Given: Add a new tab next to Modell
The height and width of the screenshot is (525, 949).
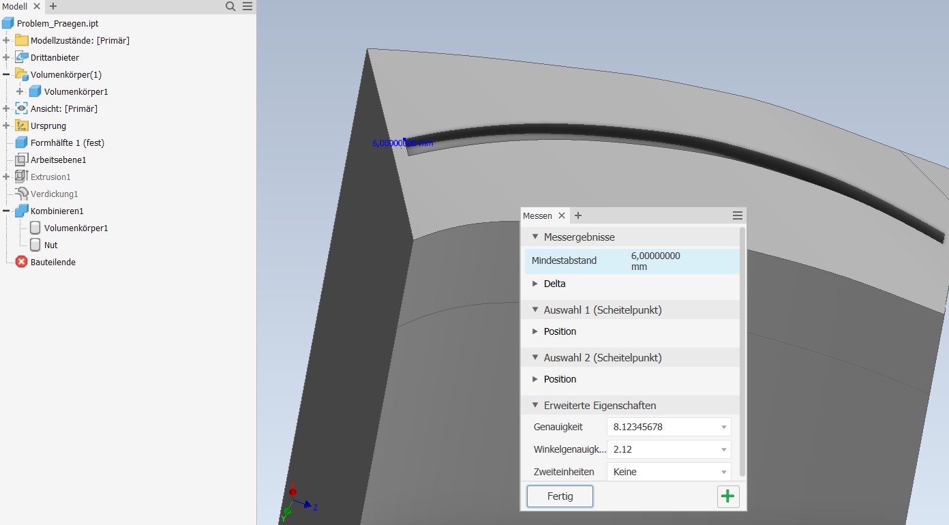Looking at the screenshot, I should (53, 6).
